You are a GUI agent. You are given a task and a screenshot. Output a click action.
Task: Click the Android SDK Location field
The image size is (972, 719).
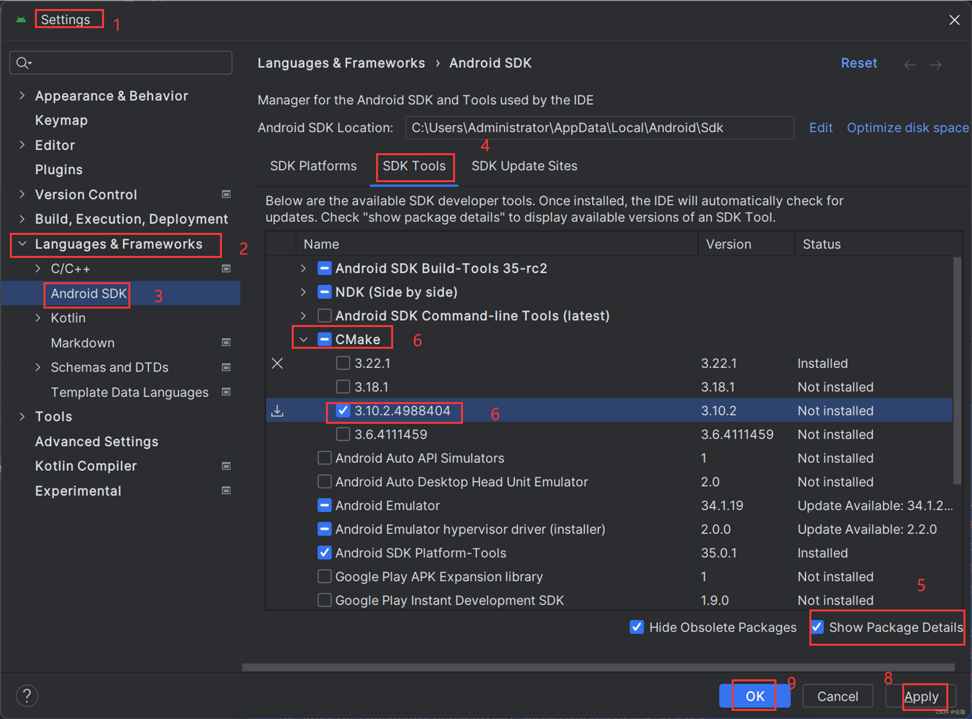pos(599,128)
